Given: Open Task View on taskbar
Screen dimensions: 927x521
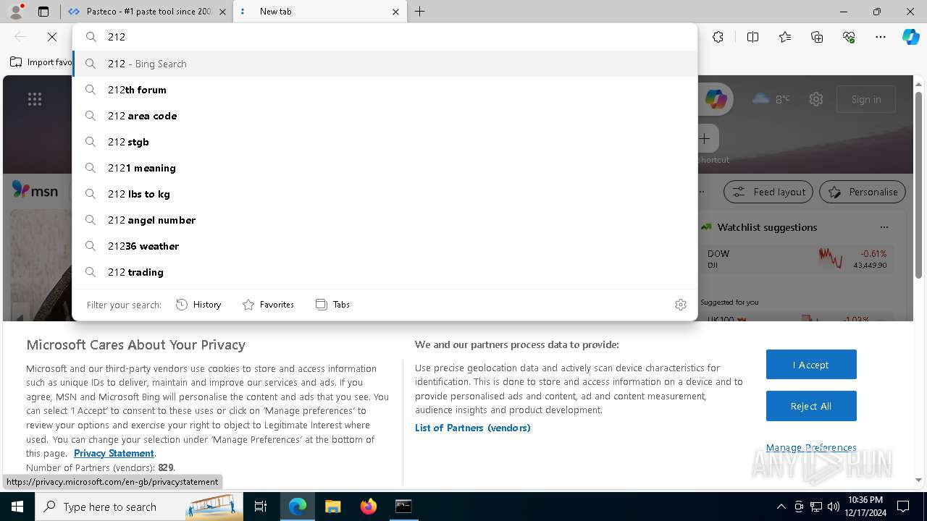Looking at the screenshot, I should [x=261, y=507].
